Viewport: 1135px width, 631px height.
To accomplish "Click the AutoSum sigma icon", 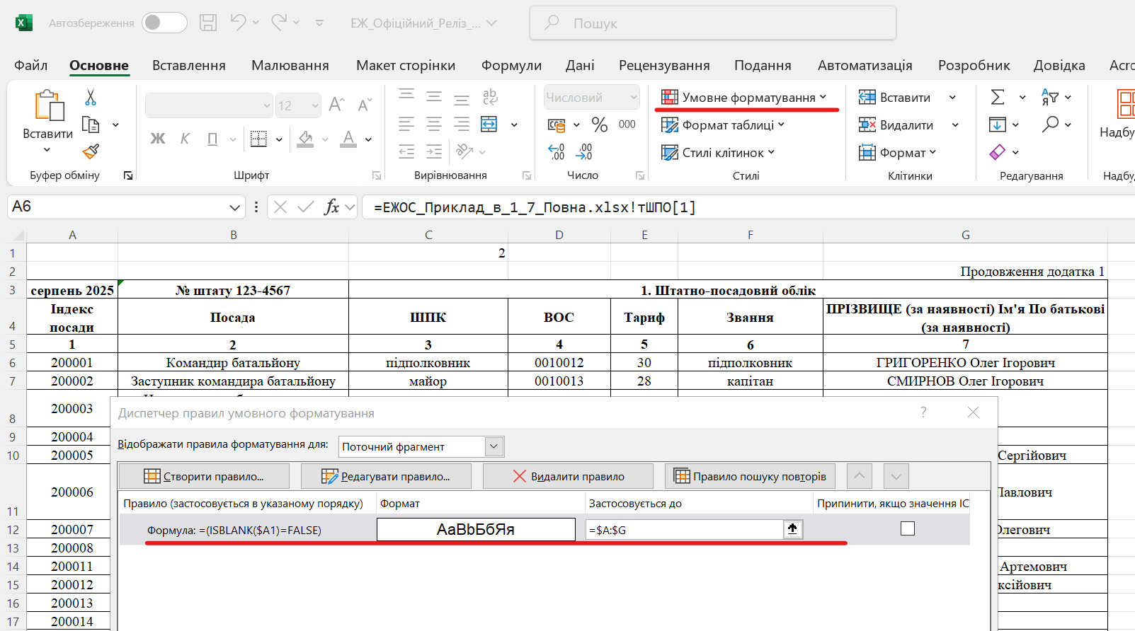I will click(998, 98).
